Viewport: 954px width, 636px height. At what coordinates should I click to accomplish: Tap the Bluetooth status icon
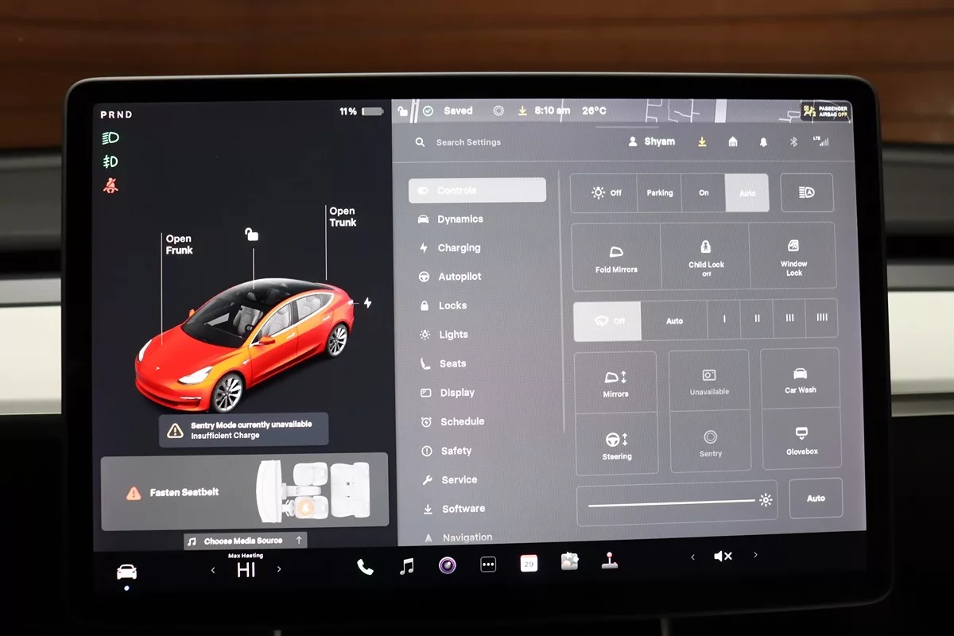[793, 142]
